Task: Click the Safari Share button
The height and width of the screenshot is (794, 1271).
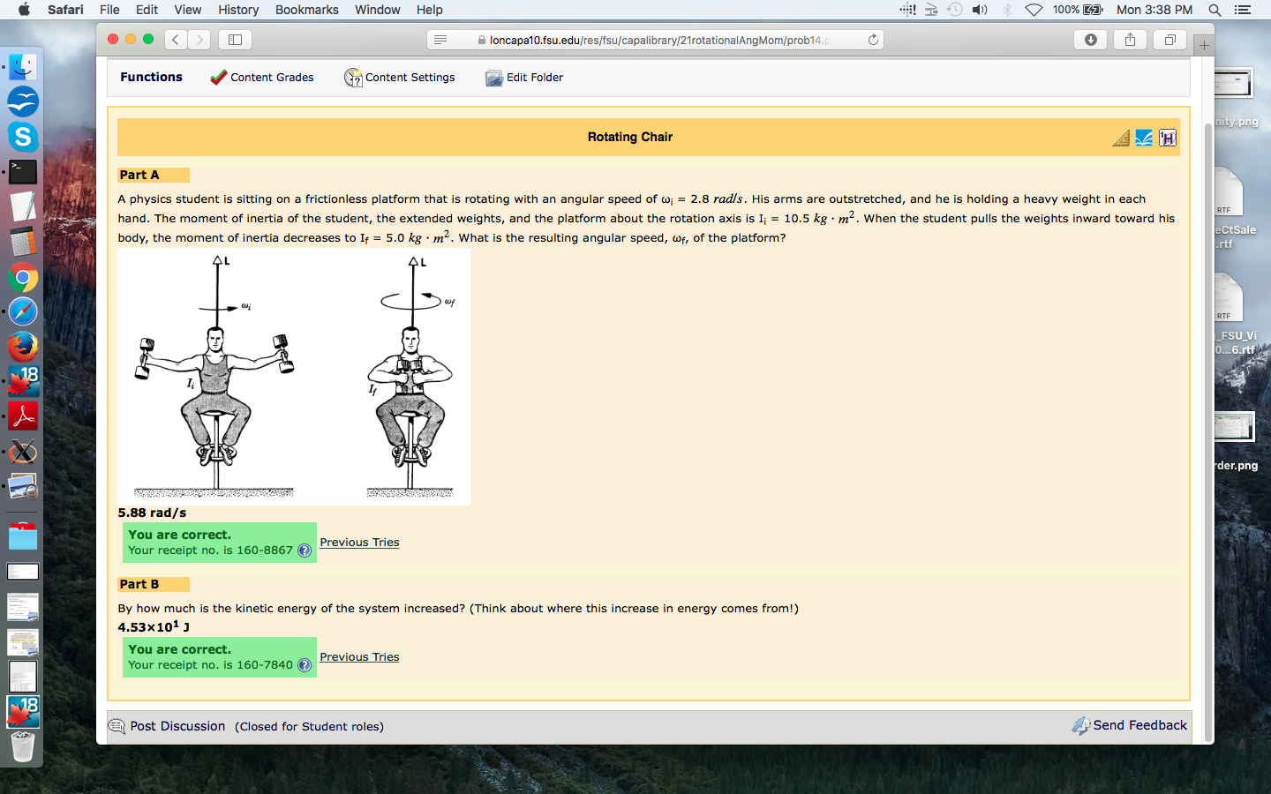Action: [1130, 40]
